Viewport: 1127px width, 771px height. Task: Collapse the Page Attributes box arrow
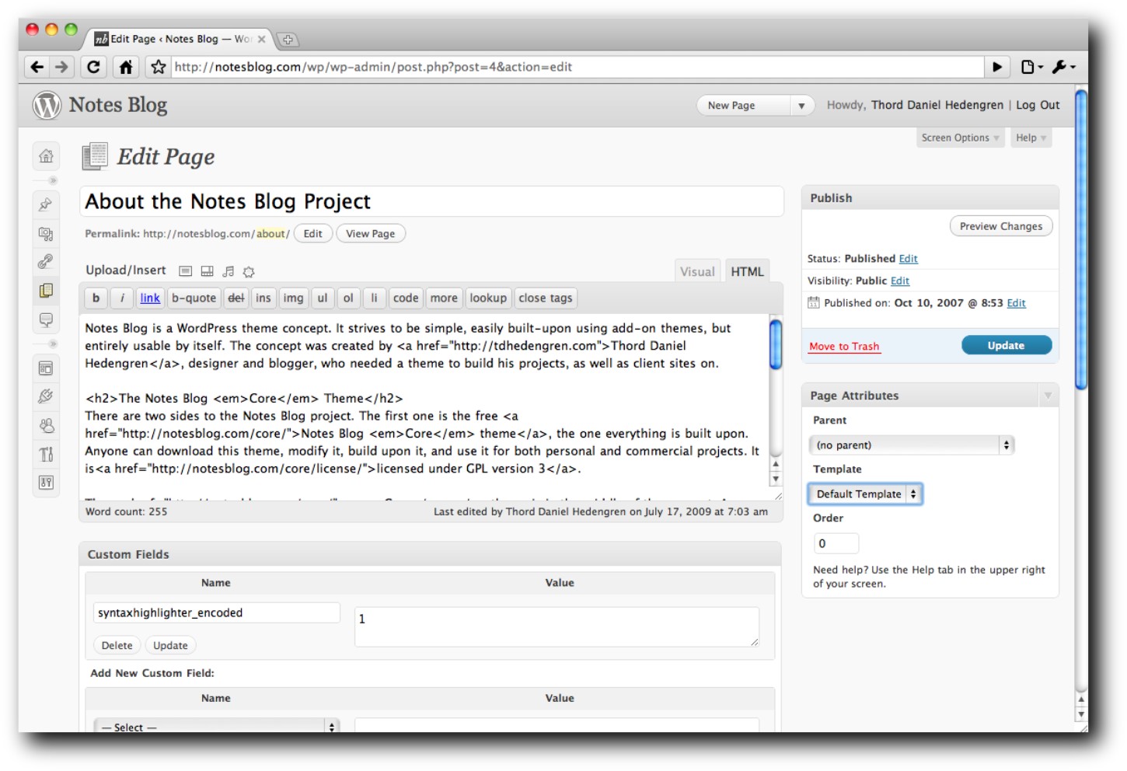coord(1048,396)
